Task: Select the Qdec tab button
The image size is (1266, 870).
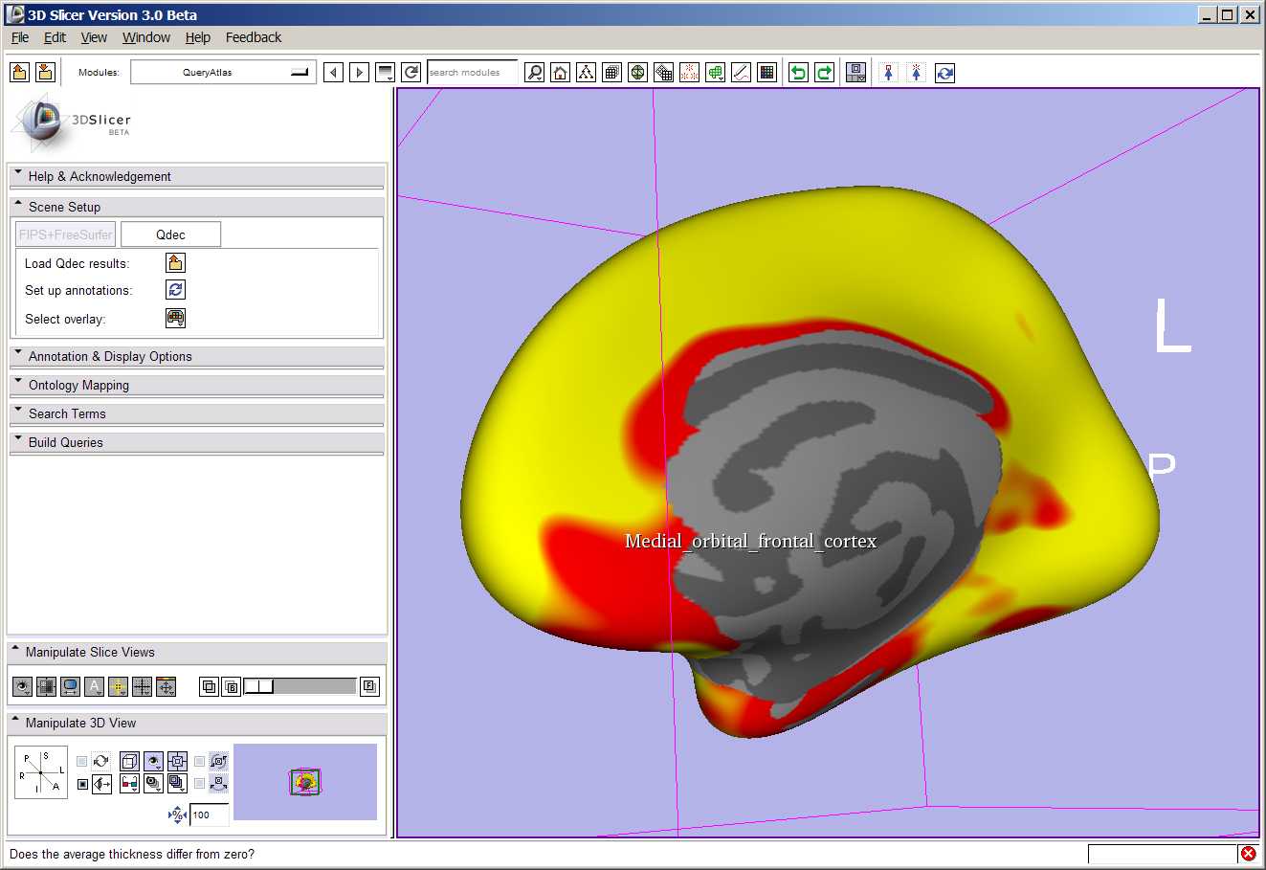Action: tap(170, 234)
